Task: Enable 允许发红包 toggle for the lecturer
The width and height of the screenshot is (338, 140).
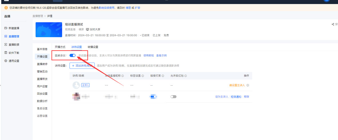Action: coord(174,97)
